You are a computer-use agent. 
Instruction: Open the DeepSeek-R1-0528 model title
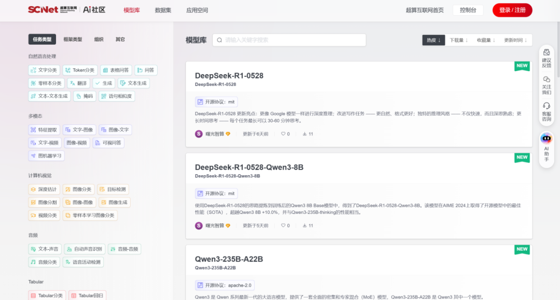click(x=229, y=76)
